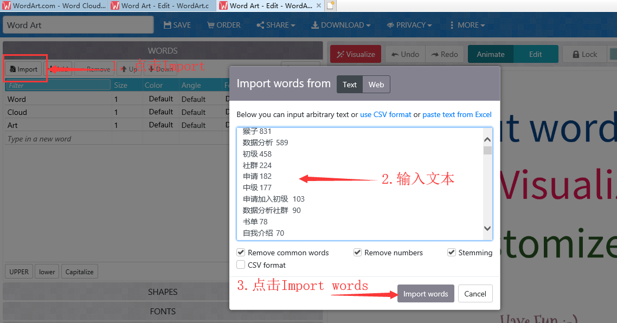Select the 'Cloud' row in words table
The image size is (617, 323).
pos(117,112)
